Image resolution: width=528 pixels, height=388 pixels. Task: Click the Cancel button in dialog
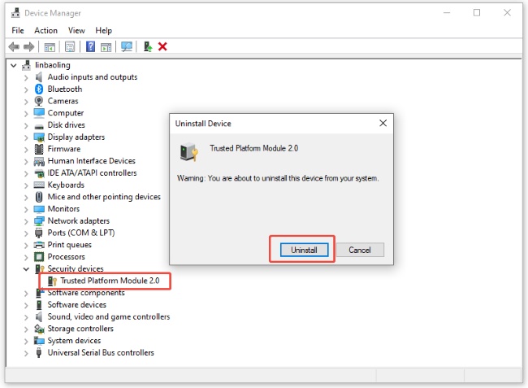(360, 251)
